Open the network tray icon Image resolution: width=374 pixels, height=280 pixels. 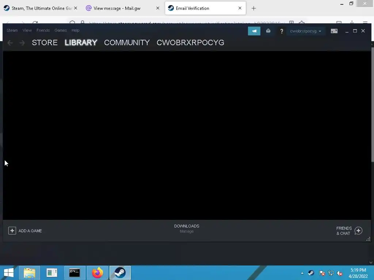(x=331, y=273)
